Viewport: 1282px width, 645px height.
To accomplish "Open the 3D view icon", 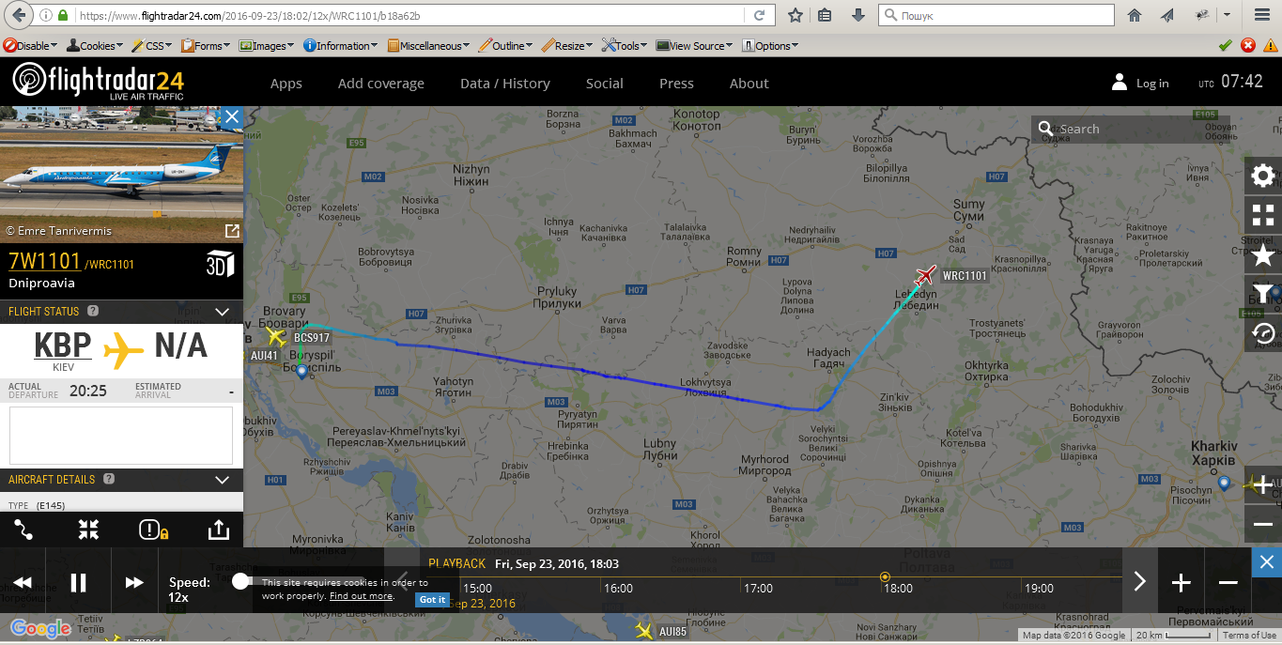I will pyautogui.click(x=219, y=265).
